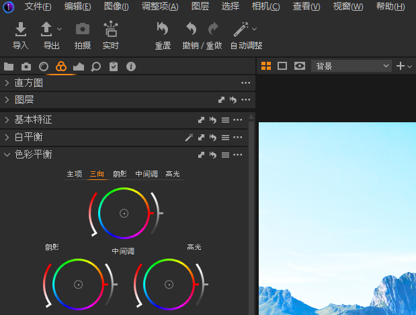Open the 文件(F) menu
Viewport: 416px width, 315px height.
[38, 6]
